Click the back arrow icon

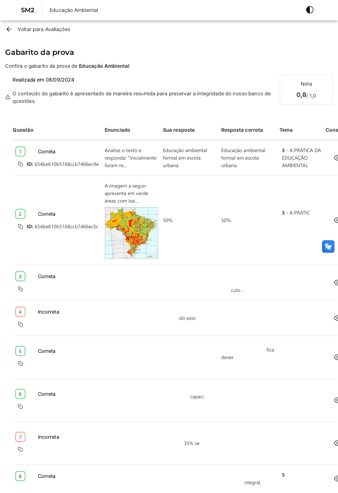click(x=9, y=29)
